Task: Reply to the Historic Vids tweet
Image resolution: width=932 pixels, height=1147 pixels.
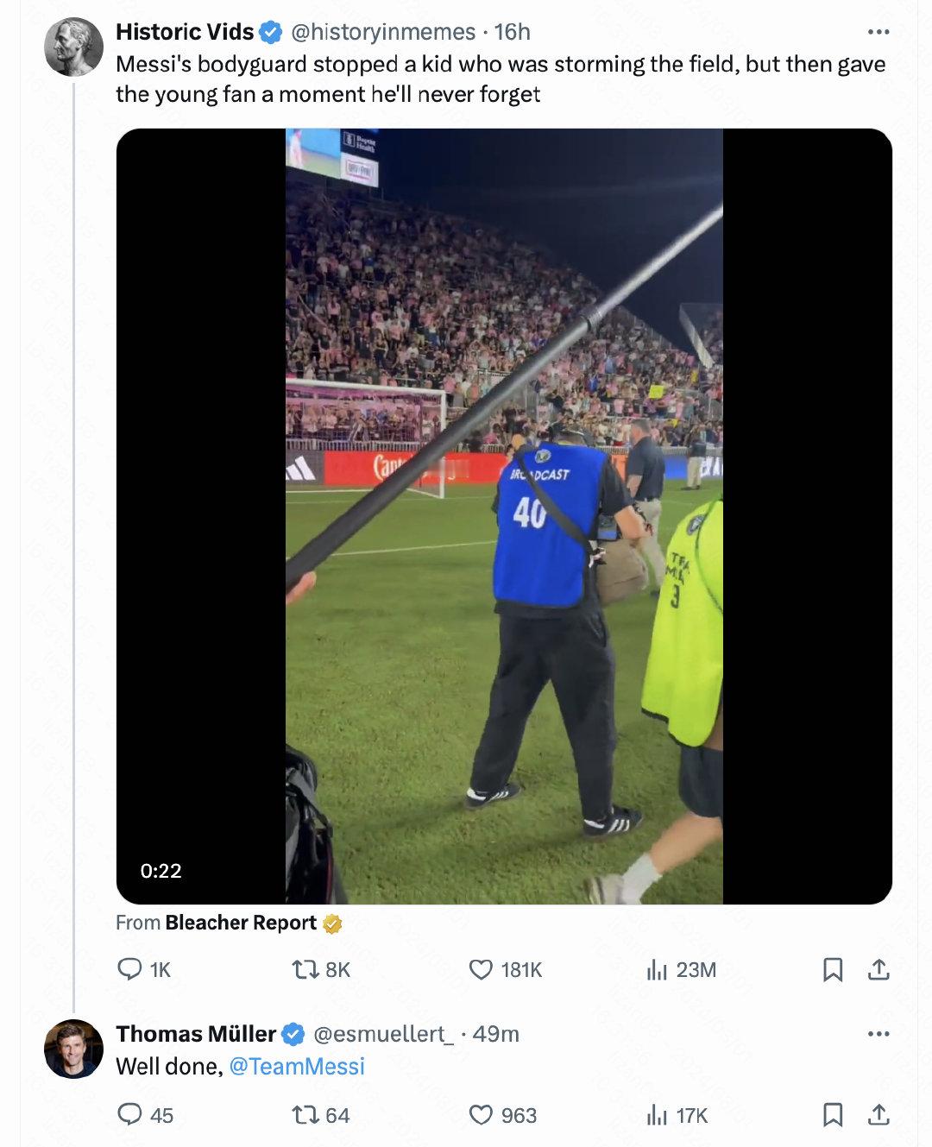Action: click(129, 969)
